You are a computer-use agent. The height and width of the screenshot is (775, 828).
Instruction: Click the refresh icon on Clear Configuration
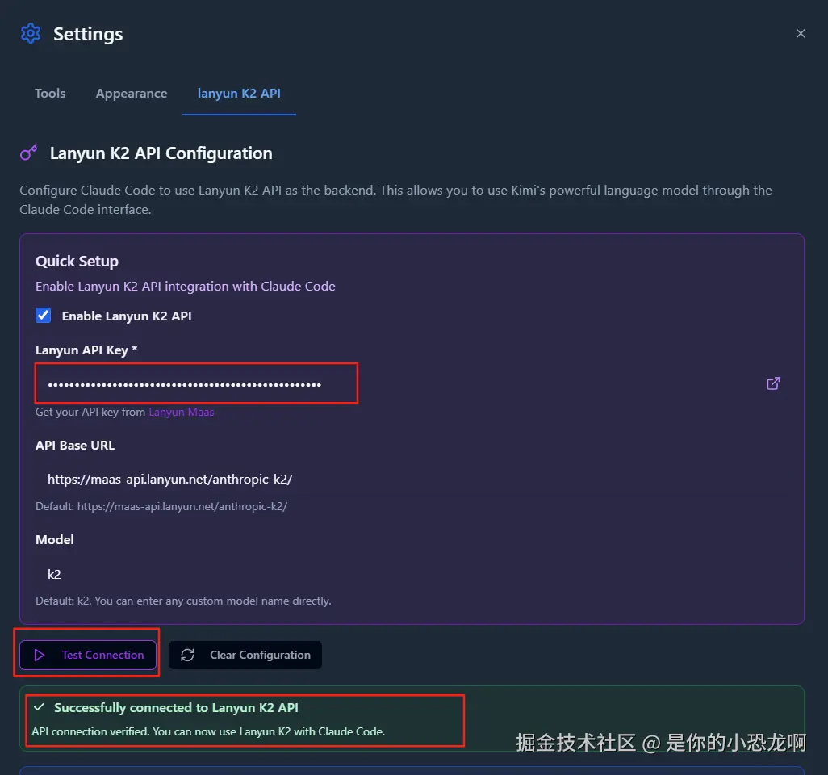click(187, 655)
